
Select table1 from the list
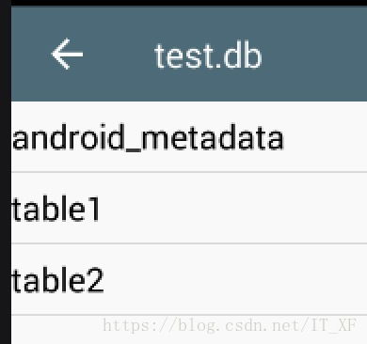point(189,208)
